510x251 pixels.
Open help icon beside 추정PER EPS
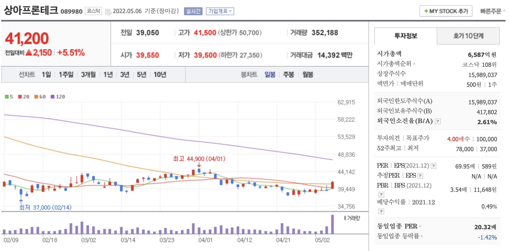(x=420, y=176)
